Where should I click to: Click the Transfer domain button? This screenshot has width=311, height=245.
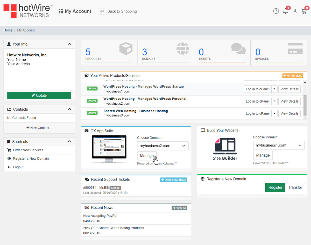pos(295,188)
